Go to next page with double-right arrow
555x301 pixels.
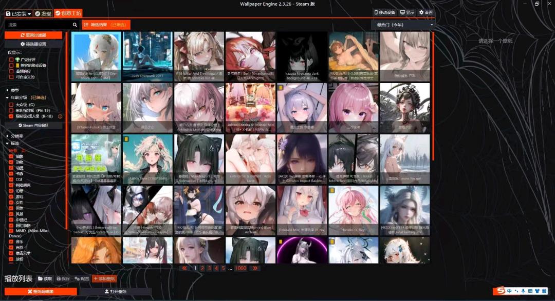click(x=255, y=269)
